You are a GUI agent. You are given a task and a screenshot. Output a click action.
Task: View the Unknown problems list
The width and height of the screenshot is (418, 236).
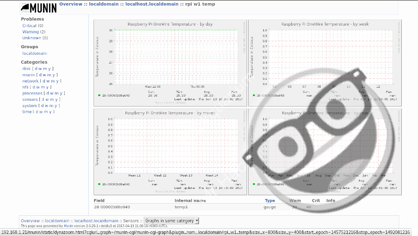click(x=31, y=38)
